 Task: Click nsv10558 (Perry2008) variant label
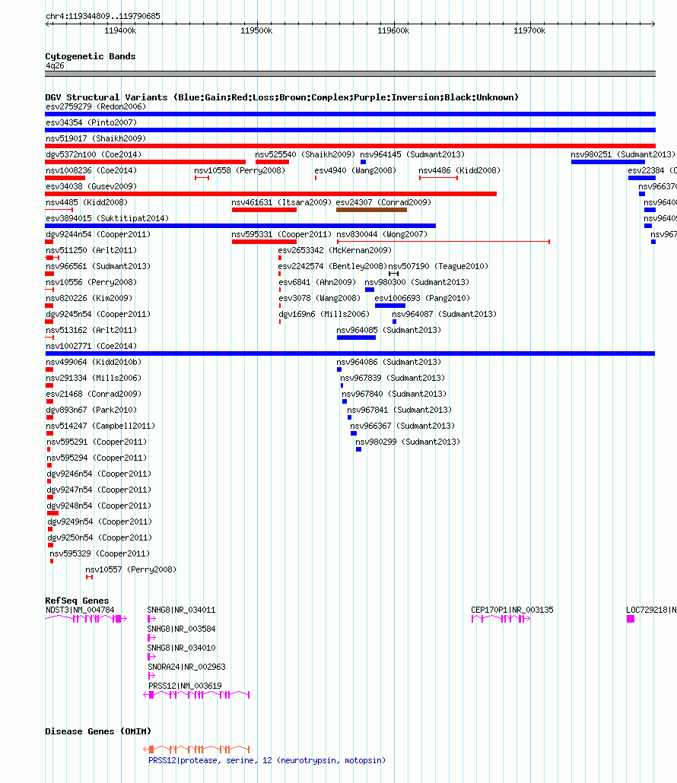[x=240, y=170]
